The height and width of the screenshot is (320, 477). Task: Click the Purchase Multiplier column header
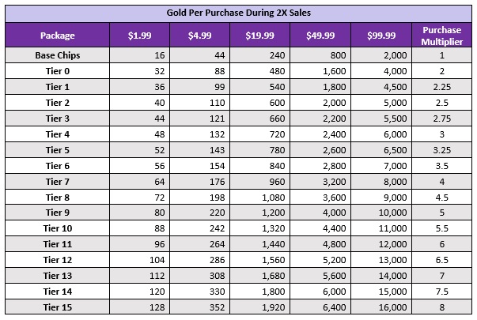click(x=441, y=36)
